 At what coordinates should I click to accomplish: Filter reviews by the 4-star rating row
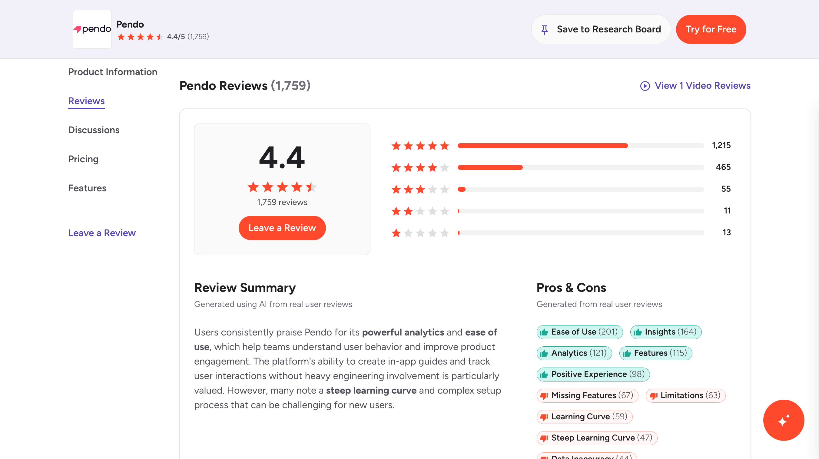[x=580, y=167]
